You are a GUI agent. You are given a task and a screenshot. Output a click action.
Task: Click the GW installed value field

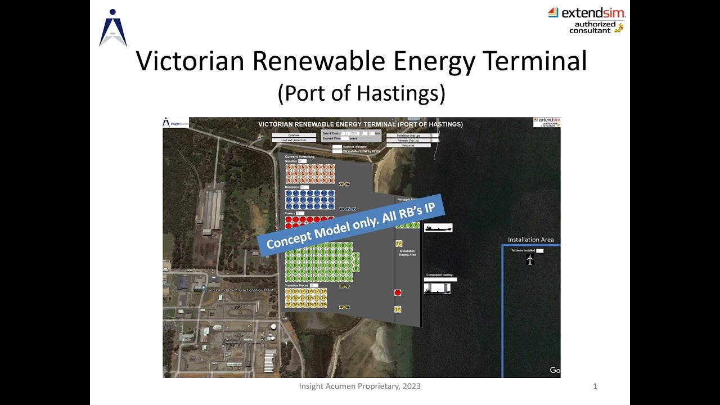(337, 151)
